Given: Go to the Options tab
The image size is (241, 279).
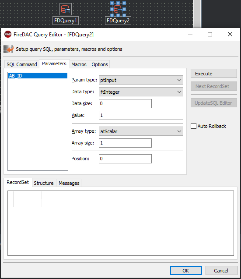Looking at the screenshot, I should [x=100, y=64].
